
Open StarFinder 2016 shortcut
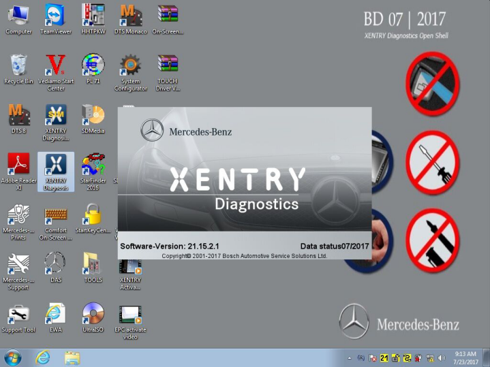(x=93, y=172)
